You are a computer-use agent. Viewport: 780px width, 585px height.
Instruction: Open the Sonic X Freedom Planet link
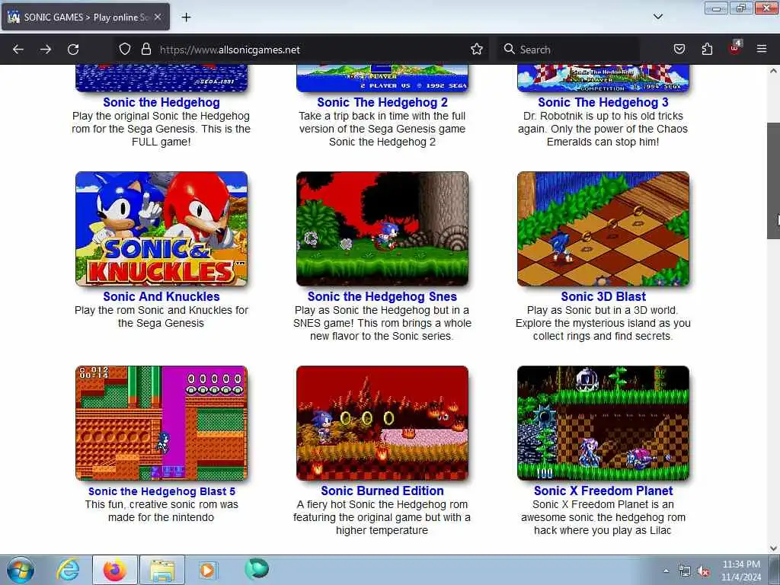click(x=603, y=491)
